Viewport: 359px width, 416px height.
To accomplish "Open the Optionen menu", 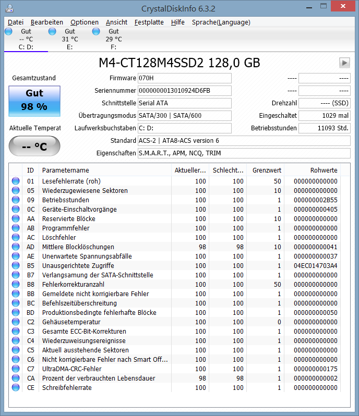I will coord(85,22).
